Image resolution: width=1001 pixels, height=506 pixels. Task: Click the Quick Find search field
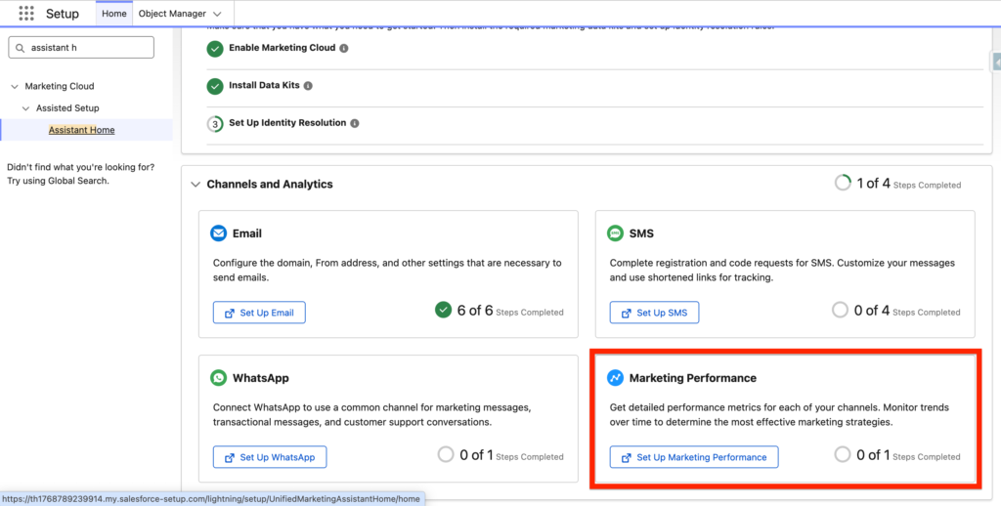coord(88,47)
